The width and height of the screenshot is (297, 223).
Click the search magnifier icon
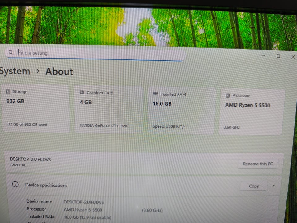[11, 52]
